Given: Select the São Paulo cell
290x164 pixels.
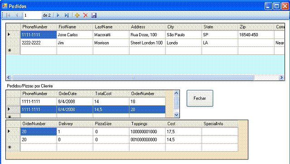Looking at the screenshot, I should (x=184, y=35).
